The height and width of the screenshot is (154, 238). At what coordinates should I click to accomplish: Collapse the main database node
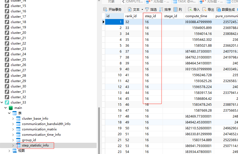point(6,108)
